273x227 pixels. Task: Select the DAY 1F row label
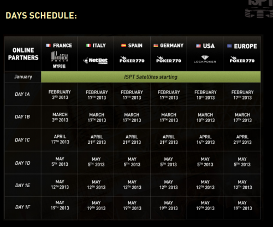(x=22, y=207)
